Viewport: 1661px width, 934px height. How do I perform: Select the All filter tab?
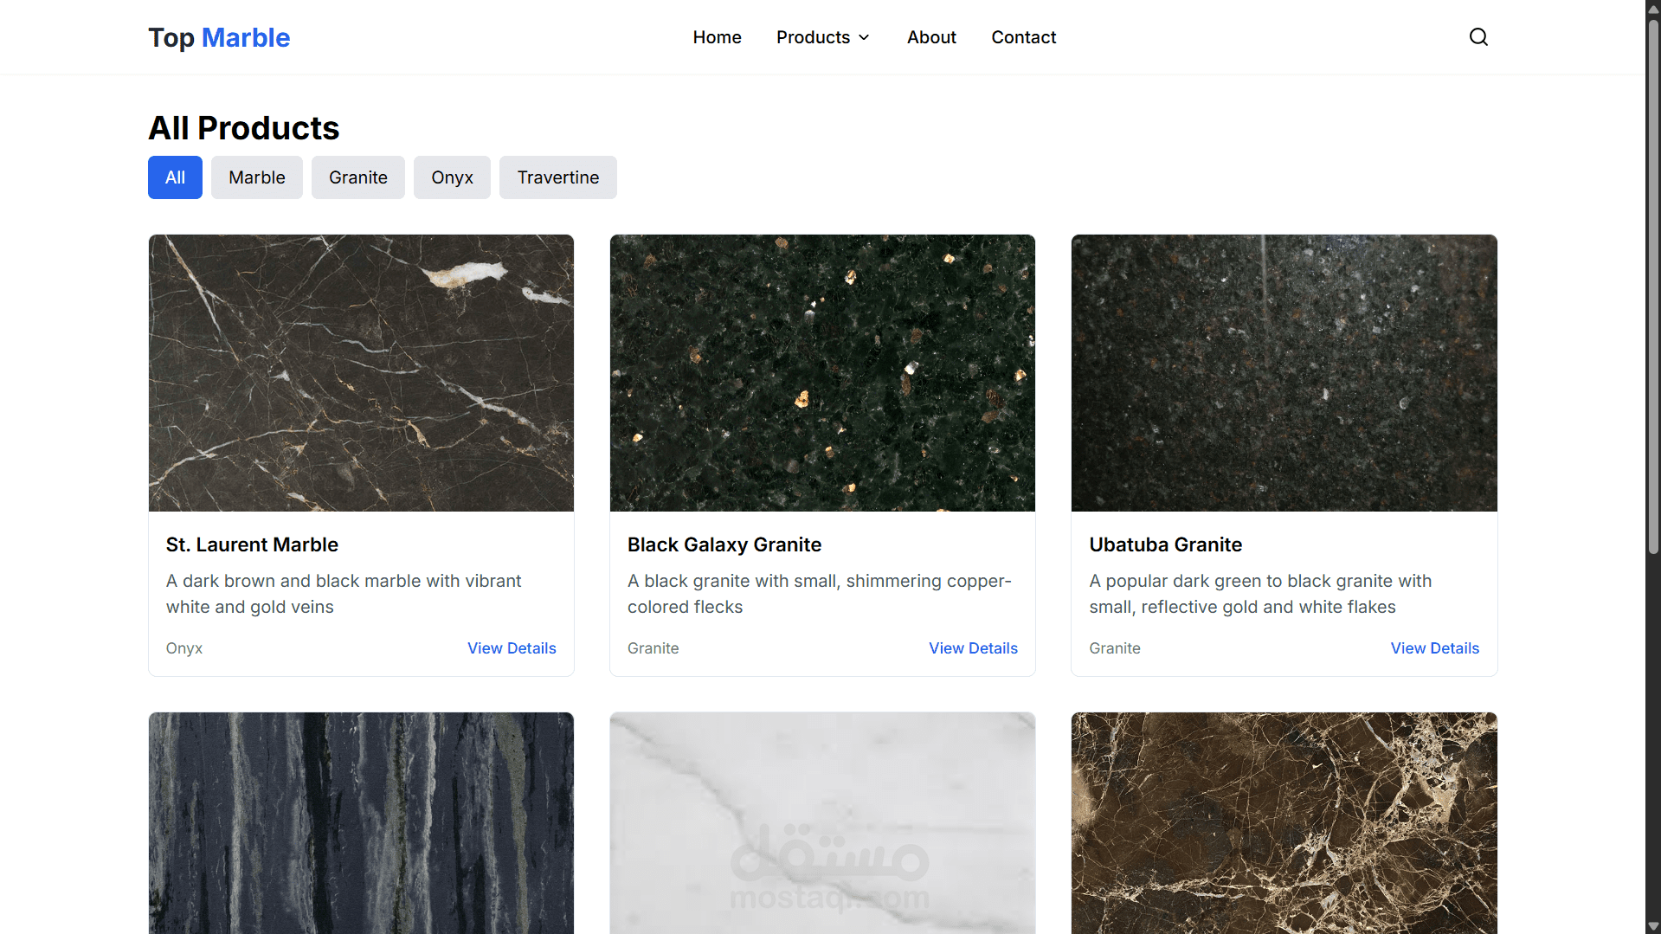(175, 177)
